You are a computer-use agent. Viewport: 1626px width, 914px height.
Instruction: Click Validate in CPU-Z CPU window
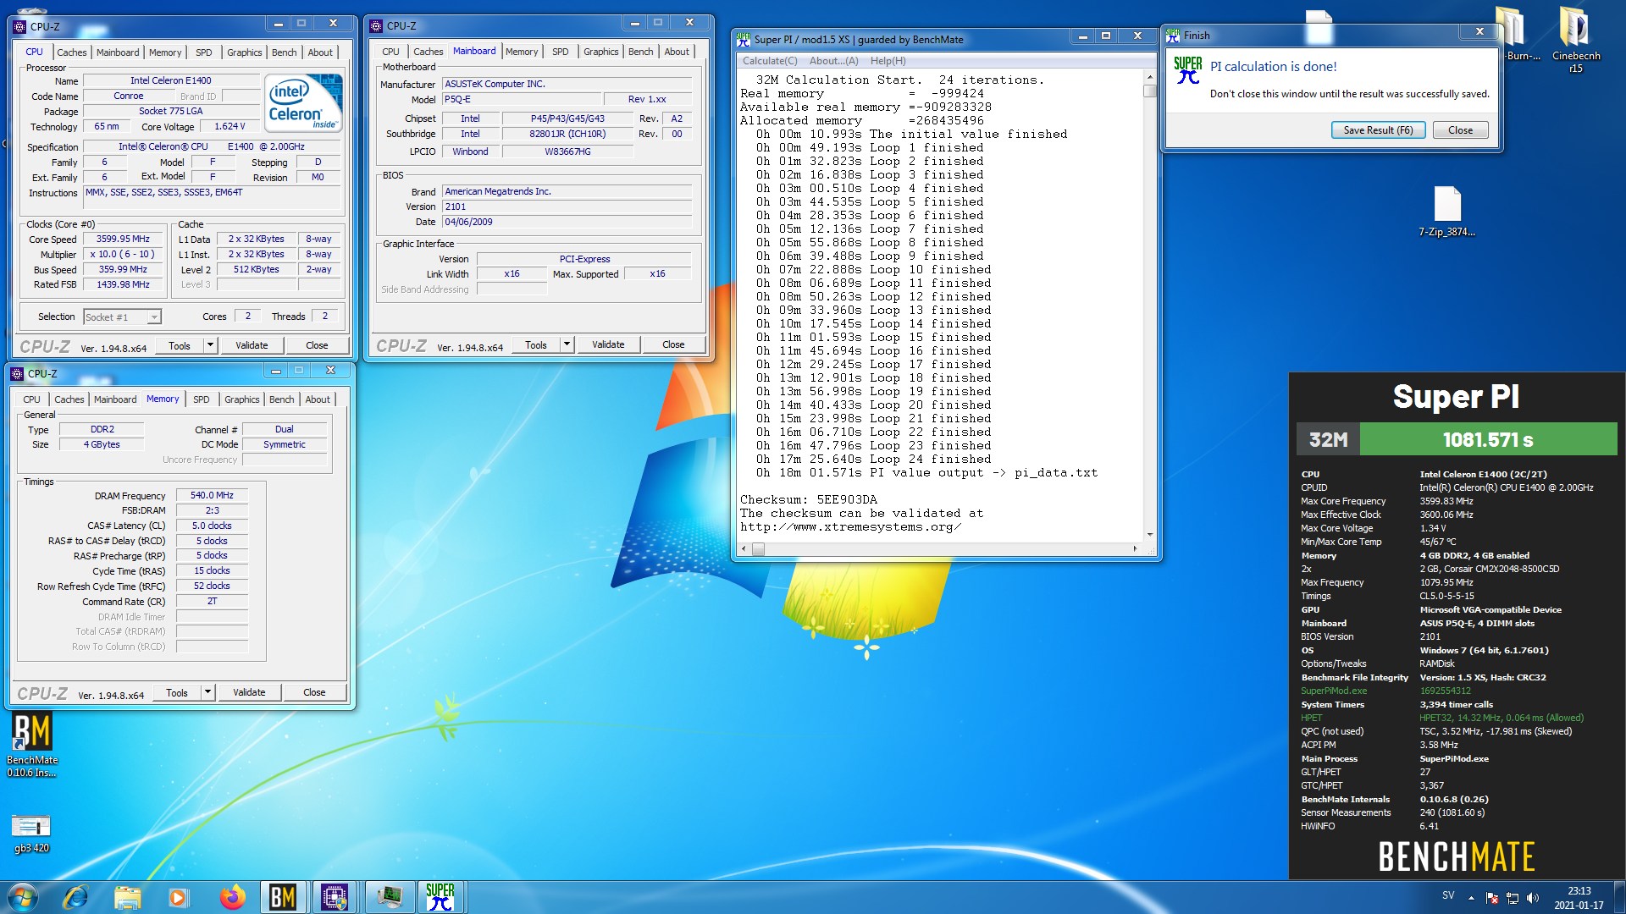pyautogui.click(x=252, y=345)
